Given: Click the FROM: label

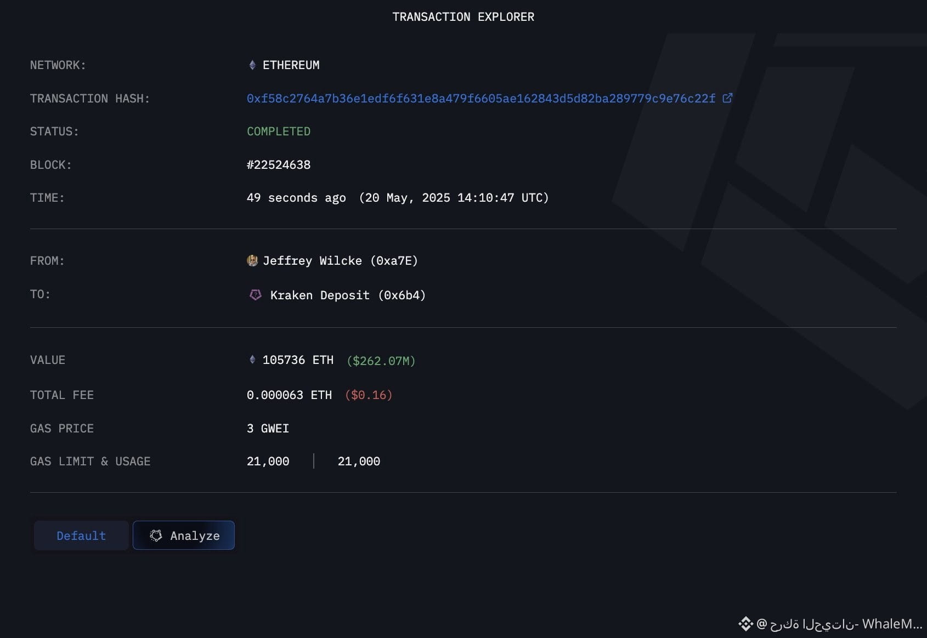Looking at the screenshot, I should coord(47,261).
